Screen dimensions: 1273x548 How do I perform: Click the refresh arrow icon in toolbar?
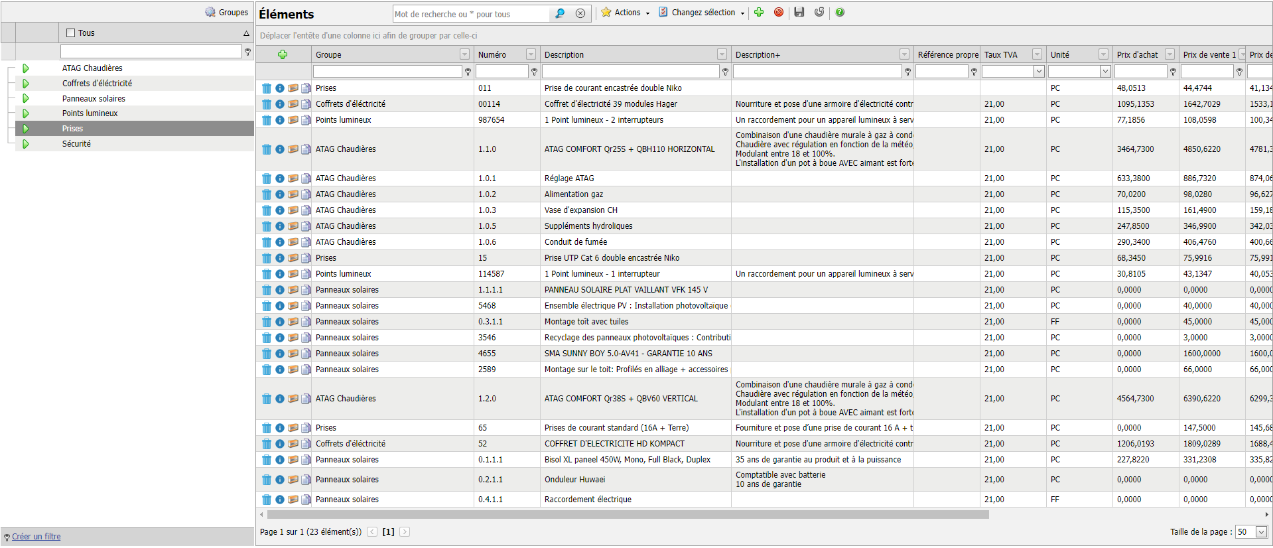[819, 12]
